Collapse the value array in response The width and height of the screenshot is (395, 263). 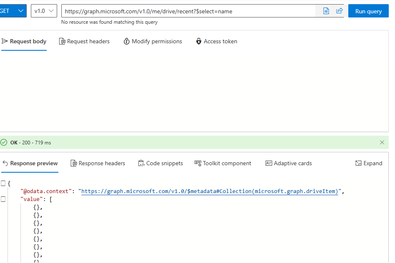[x=3, y=199]
